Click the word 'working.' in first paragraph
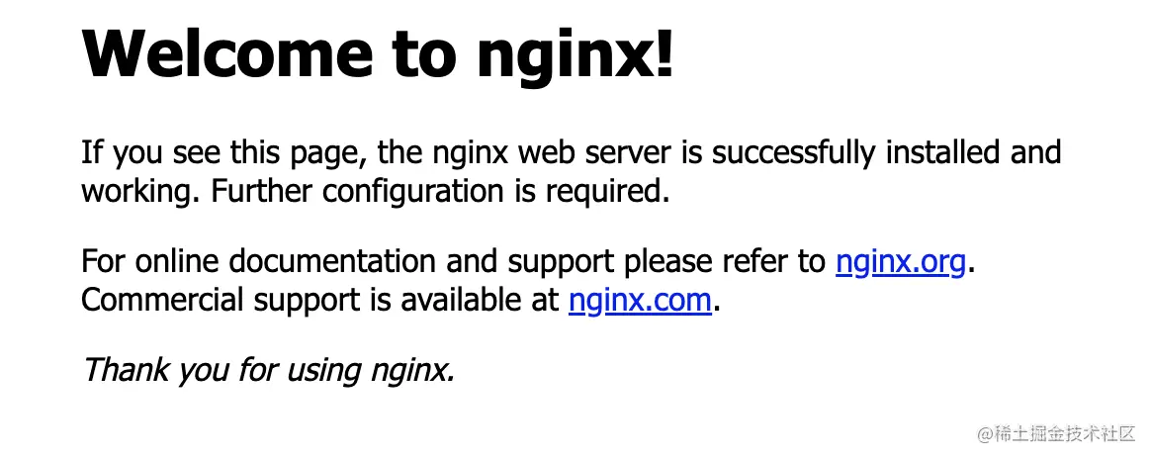This screenshot has height=459, width=1151. 142,192
